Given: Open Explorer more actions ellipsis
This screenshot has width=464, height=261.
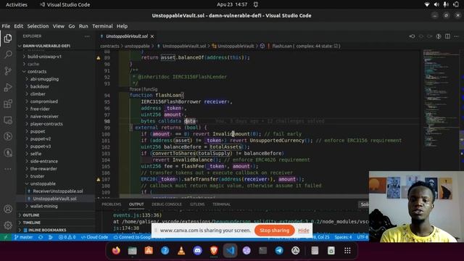Looking at the screenshot, I should pyautogui.click(x=87, y=36).
